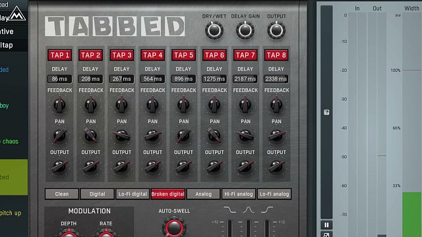Select the Lo-Fi analog mode
This screenshot has width=422, height=237.
(x=274, y=194)
